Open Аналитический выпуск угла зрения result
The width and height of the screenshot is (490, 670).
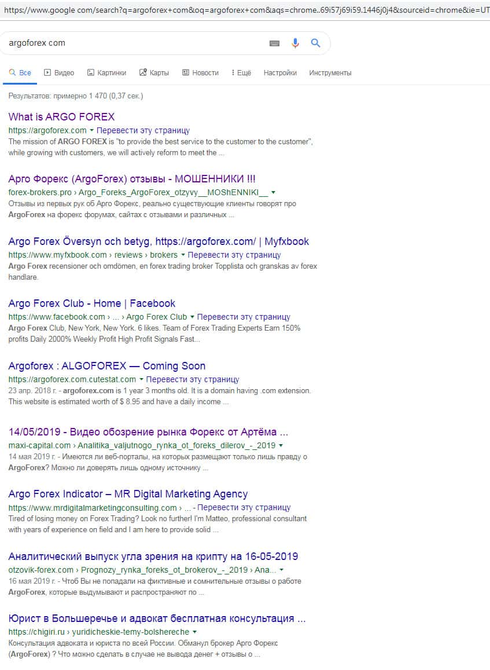click(153, 556)
